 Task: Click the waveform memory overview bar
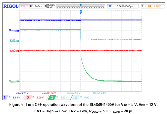[80, 6]
